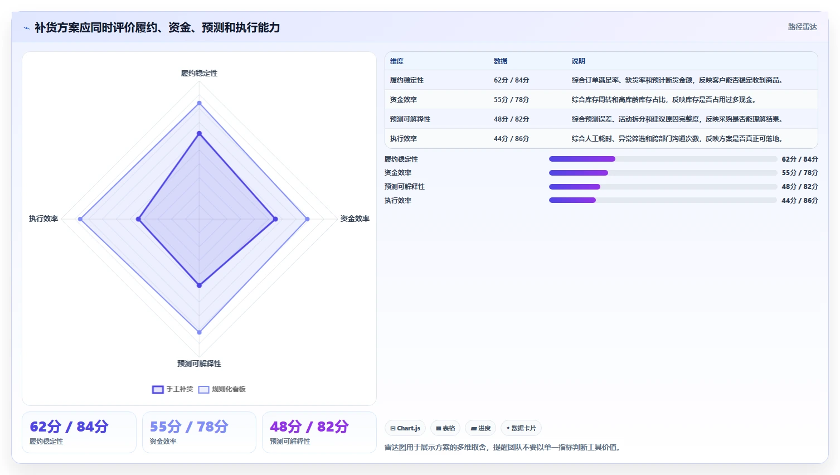Click the 表格 chip label
Image resolution: width=840 pixels, height=475 pixels.
449,428
